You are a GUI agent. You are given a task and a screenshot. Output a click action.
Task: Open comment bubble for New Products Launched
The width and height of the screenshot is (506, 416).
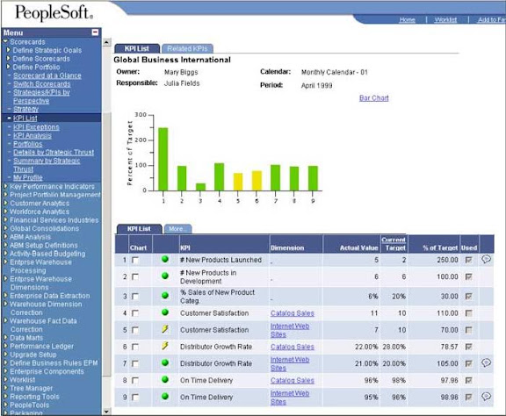(x=486, y=259)
